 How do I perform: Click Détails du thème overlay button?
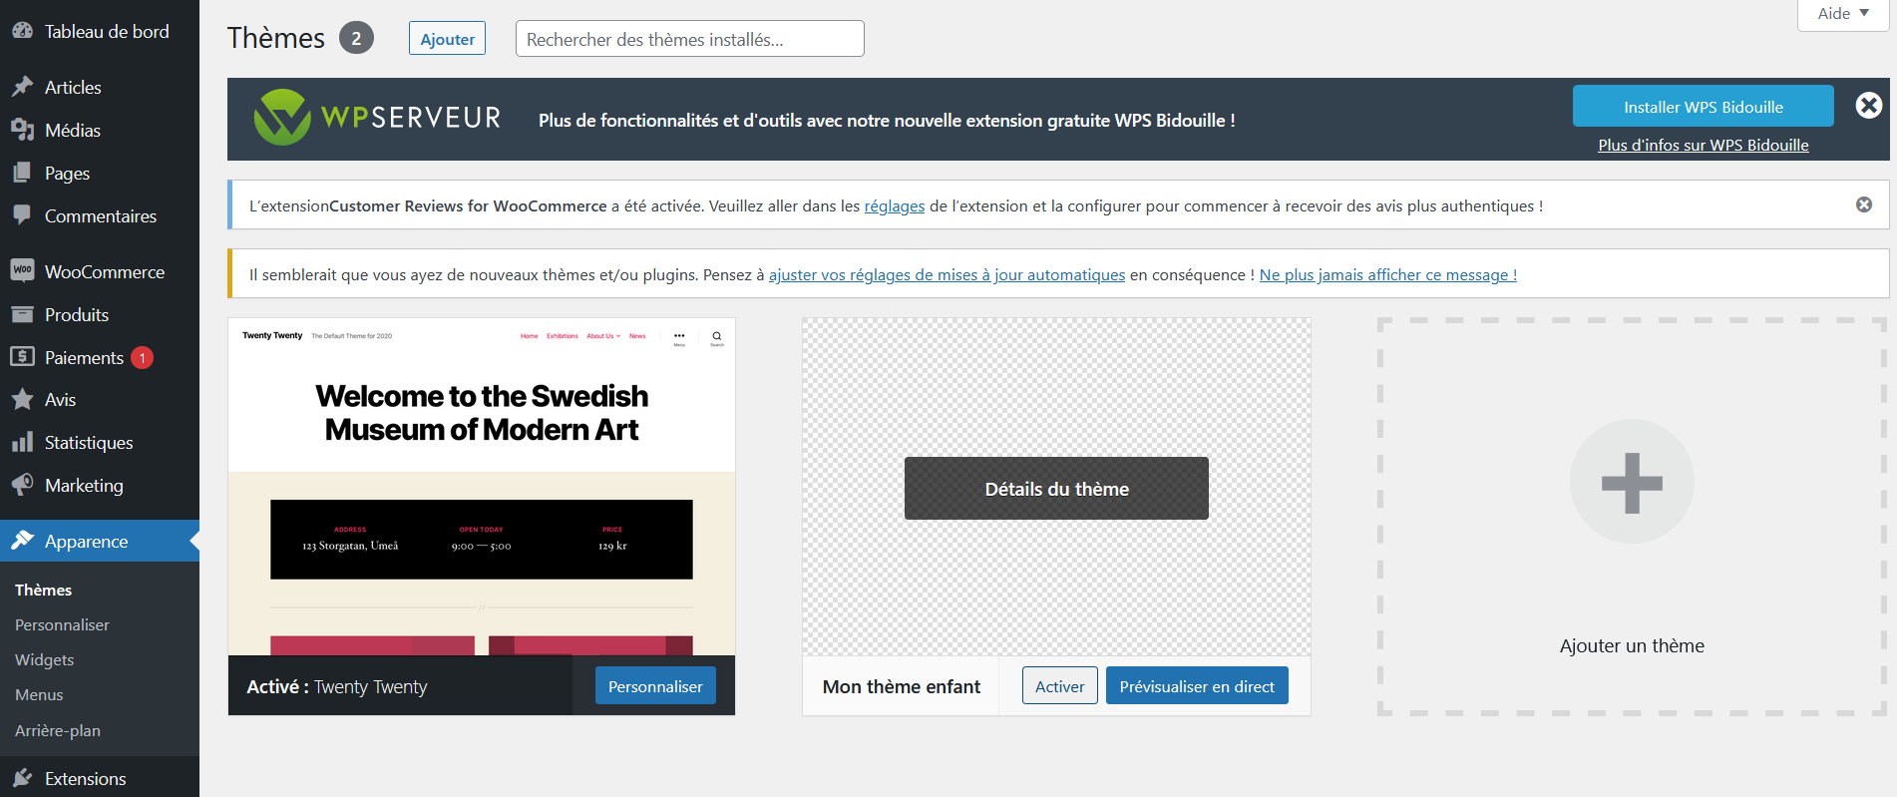click(1056, 489)
